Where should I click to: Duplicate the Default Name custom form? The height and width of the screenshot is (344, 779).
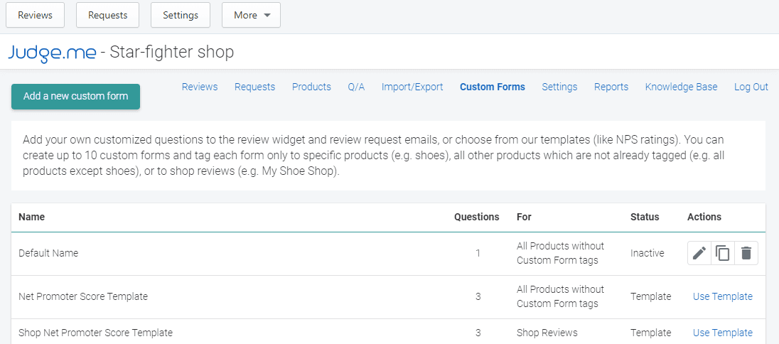point(723,253)
